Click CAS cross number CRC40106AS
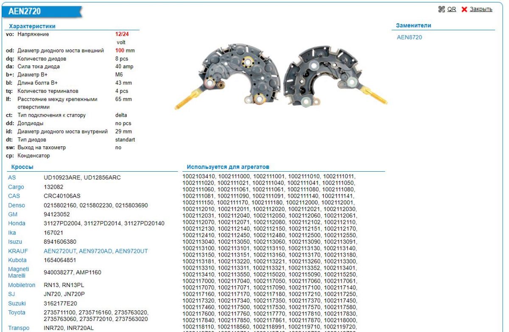The image size is (509, 332). (x=62, y=196)
